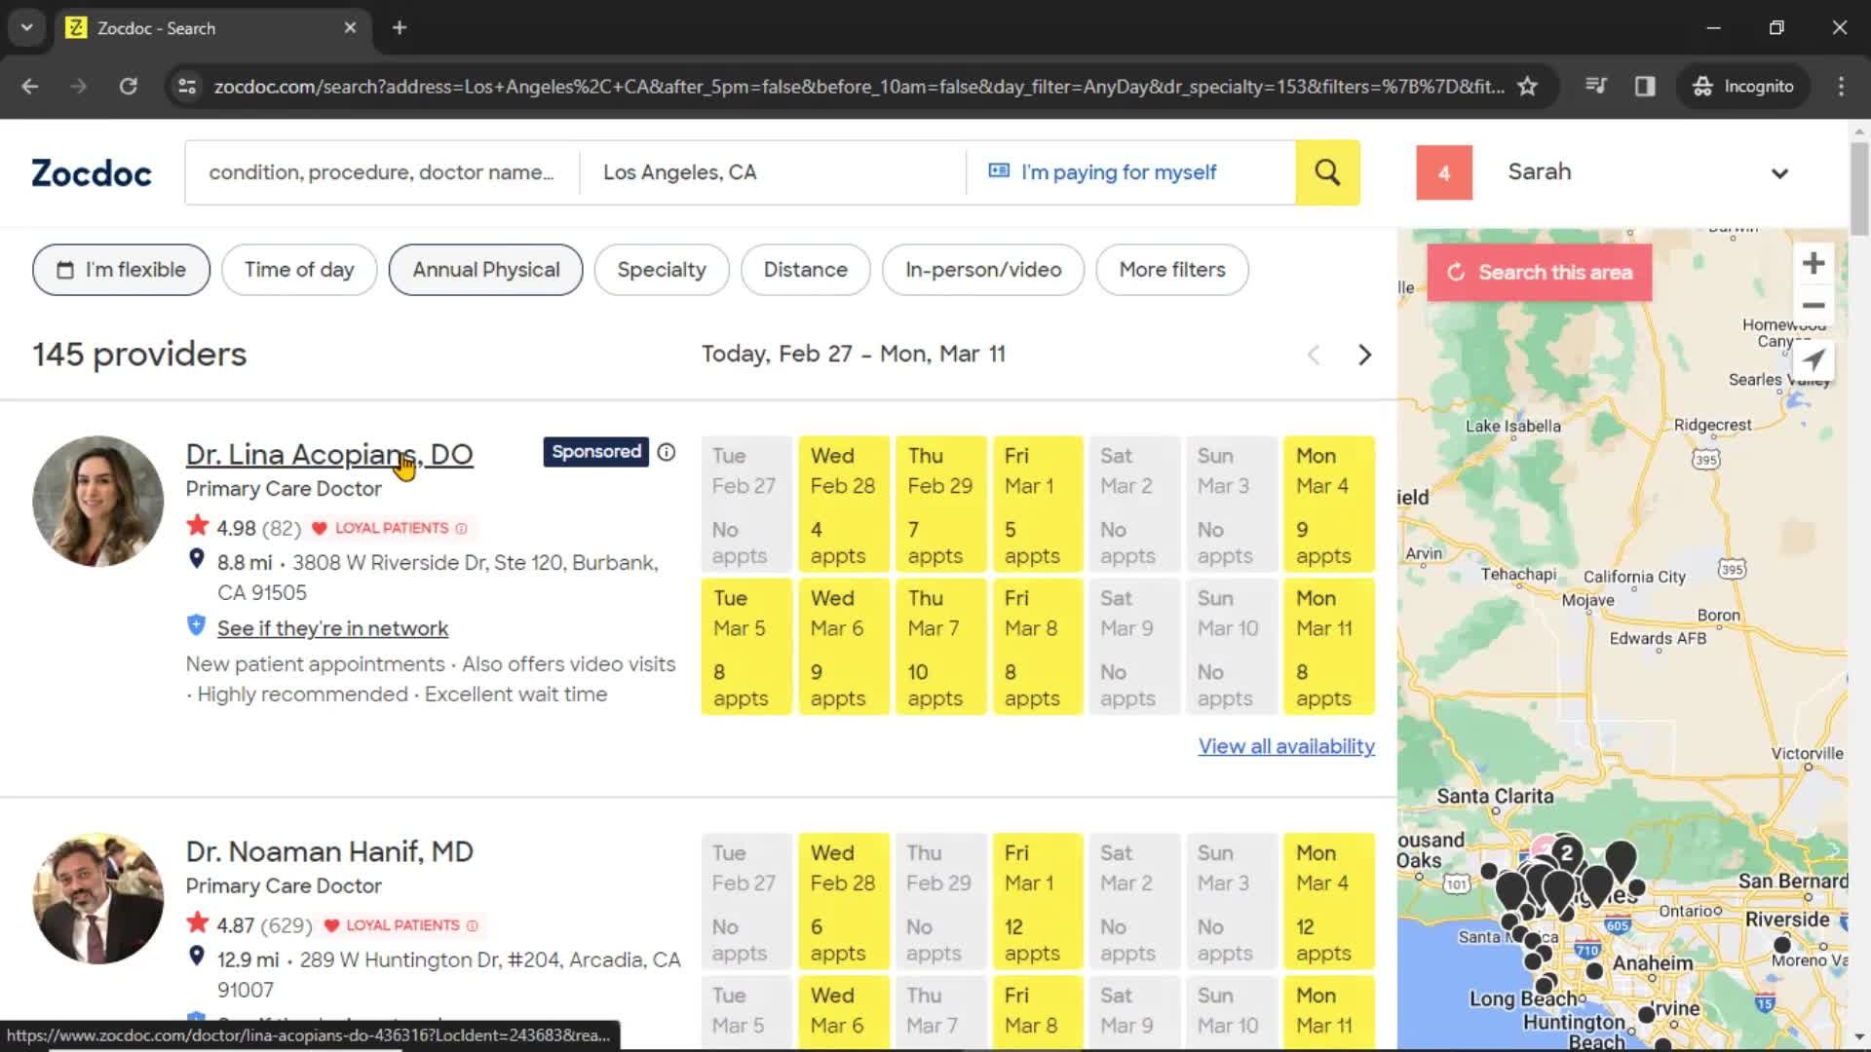Select Lina Acopians Thu Mar 7 10 appts

click(x=940, y=646)
